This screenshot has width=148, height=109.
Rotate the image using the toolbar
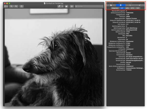pyautogui.click(x=67, y=6)
